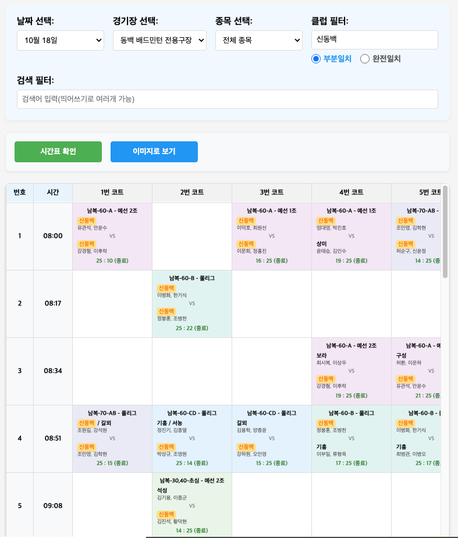Screen dimensions: 458x538
Task: Expand the 경기장 선택 dropdown
Action: (159, 40)
